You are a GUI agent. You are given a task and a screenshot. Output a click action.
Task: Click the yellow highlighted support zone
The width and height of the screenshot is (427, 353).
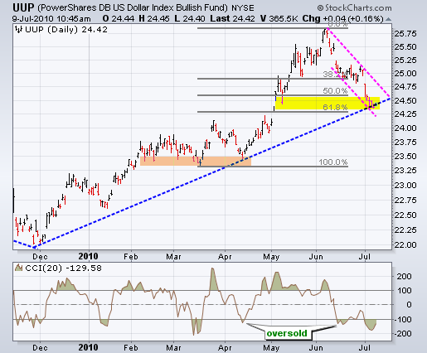point(328,104)
